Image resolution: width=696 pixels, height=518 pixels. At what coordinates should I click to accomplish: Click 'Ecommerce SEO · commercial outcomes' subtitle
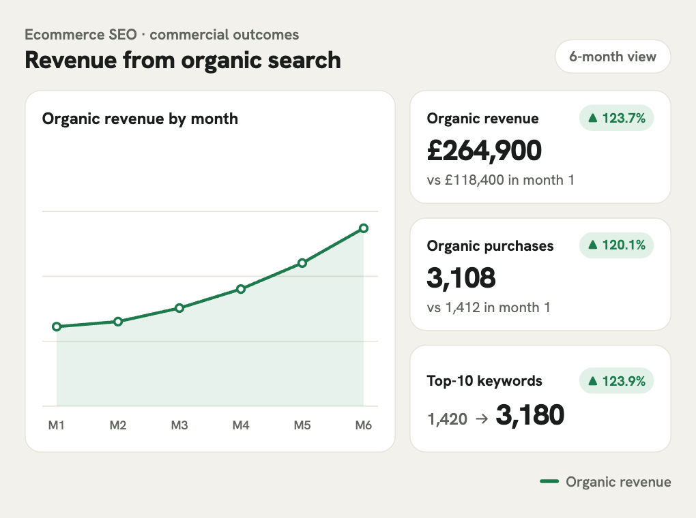[x=162, y=35]
